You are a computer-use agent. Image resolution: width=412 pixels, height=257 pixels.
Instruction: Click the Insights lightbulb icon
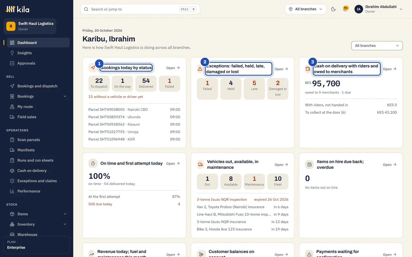[x=12, y=53]
